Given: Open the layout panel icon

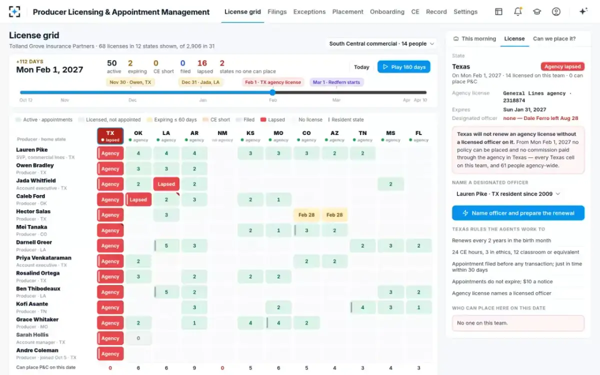Looking at the screenshot, I should 498,11.
